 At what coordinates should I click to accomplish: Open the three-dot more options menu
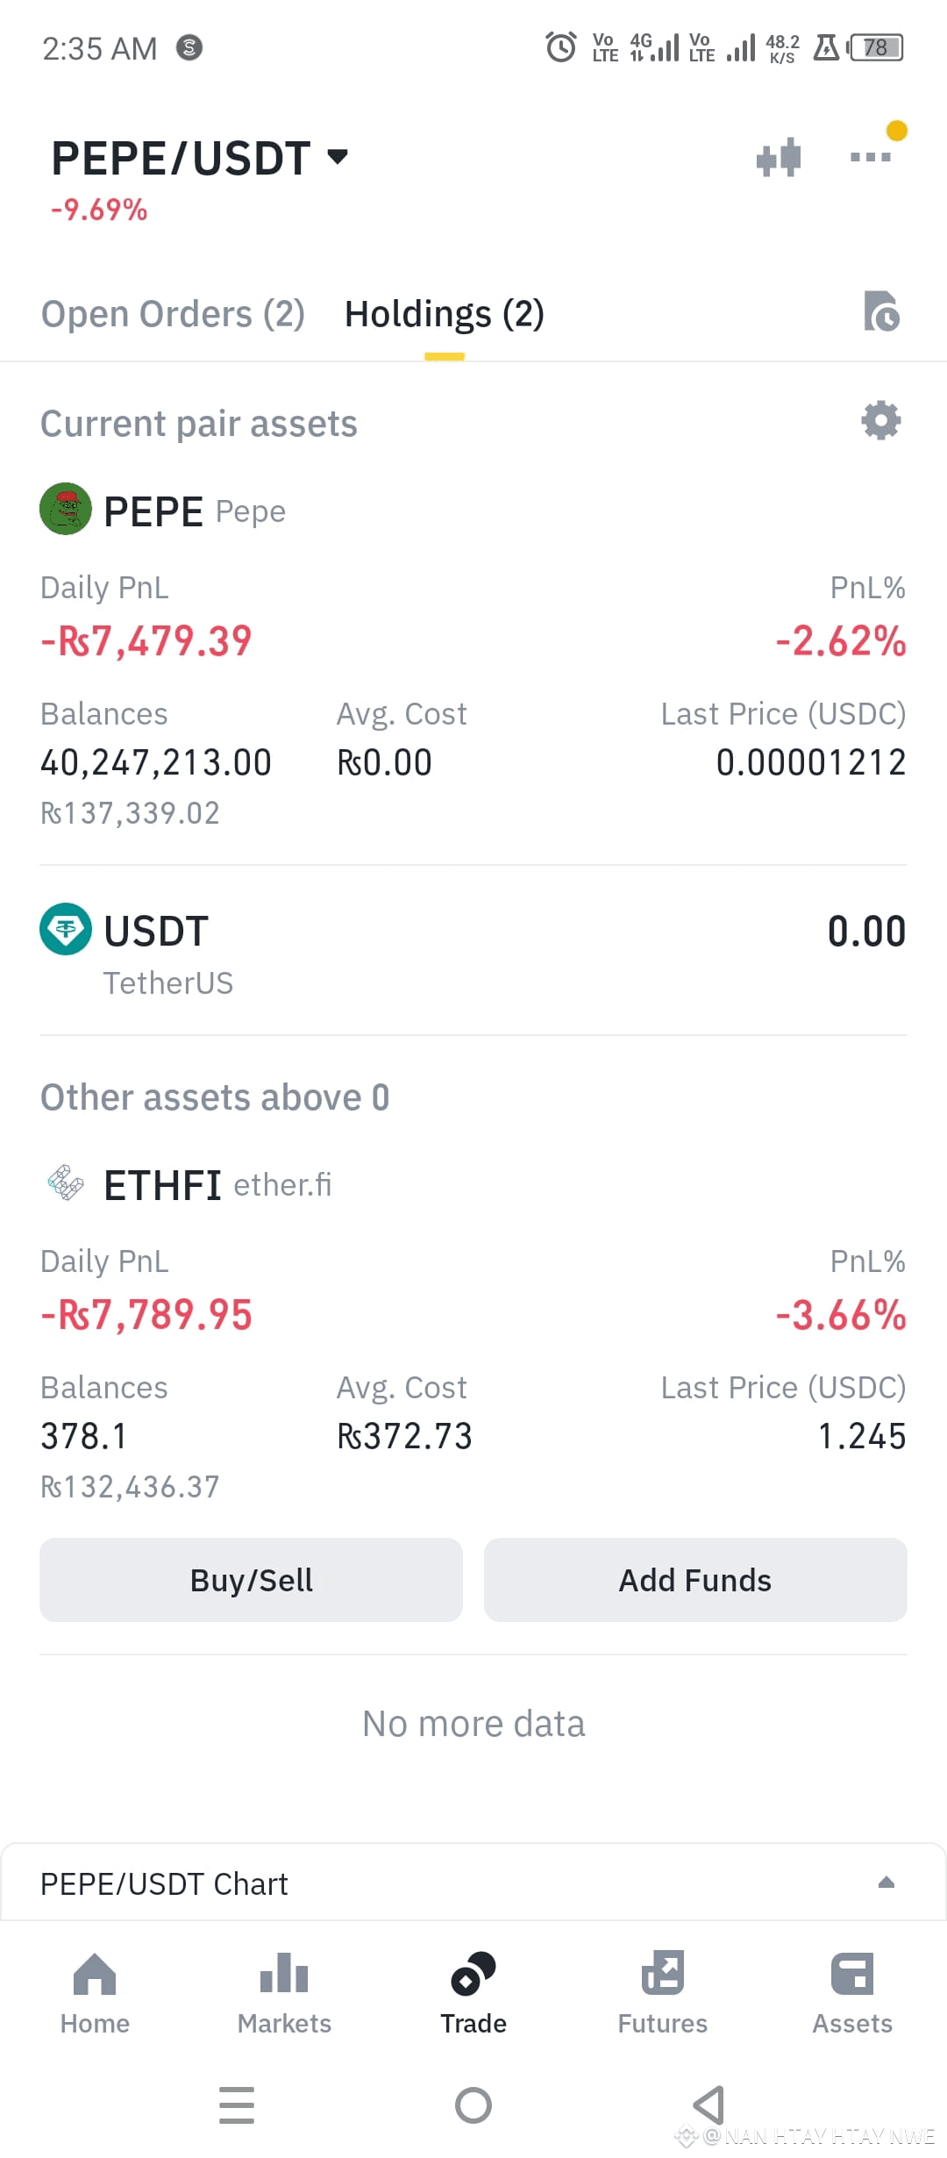pyautogui.click(x=871, y=157)
